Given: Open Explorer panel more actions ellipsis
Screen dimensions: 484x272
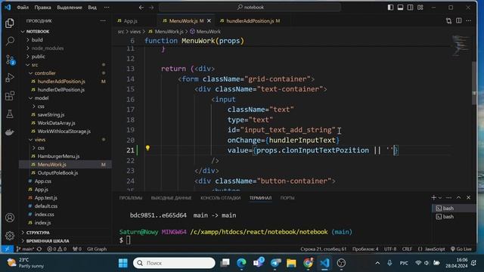Looking at the screenshot, I should pyautogui.click(x=103, y=20).
